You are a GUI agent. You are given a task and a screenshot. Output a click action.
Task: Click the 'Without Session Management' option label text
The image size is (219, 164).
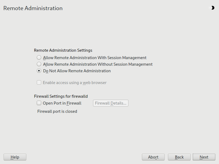[x=98, y=64]
